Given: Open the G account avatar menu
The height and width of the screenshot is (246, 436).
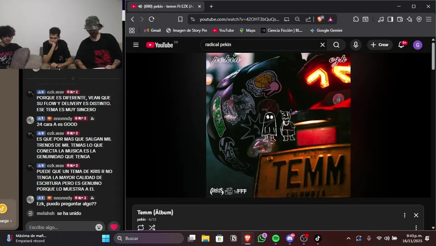Looking at the screenshot, I should (418, 45).
